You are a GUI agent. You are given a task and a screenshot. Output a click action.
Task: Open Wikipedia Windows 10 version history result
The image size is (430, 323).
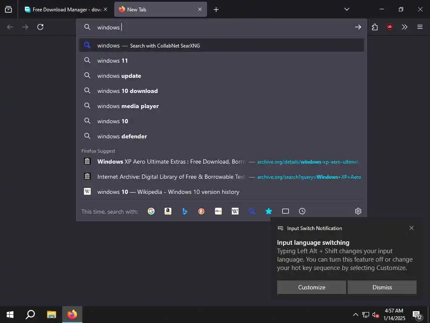(x=221, y=192)
